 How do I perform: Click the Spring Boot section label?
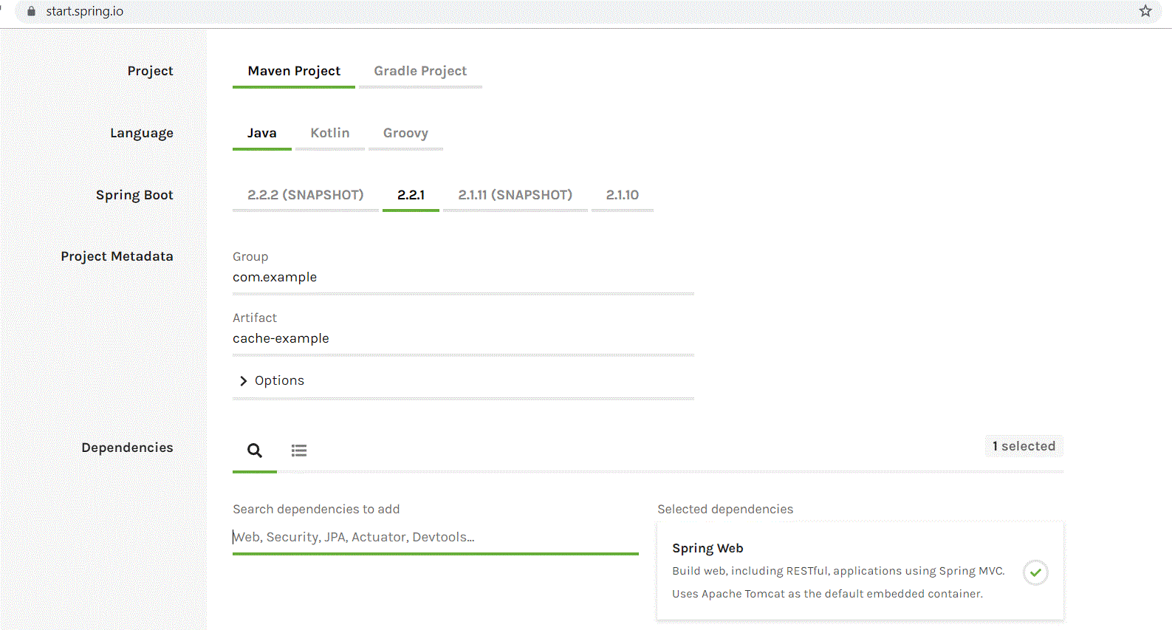coord(134,195)
